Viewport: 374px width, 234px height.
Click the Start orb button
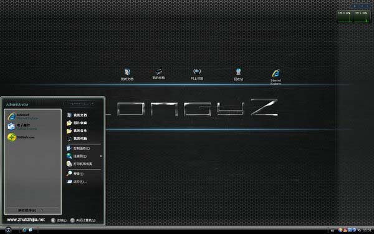(8, 230)
